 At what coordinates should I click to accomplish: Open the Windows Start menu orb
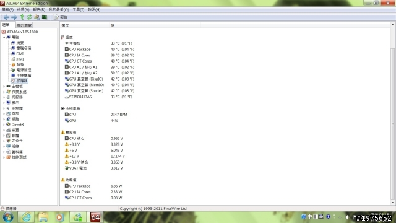pyautogui.click(x=8, y=217)
